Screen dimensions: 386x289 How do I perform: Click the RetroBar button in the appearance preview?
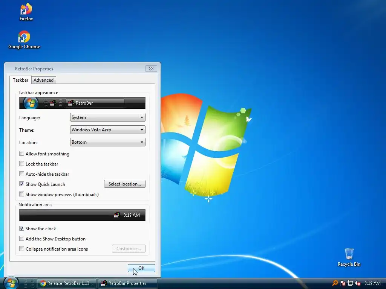95,103
